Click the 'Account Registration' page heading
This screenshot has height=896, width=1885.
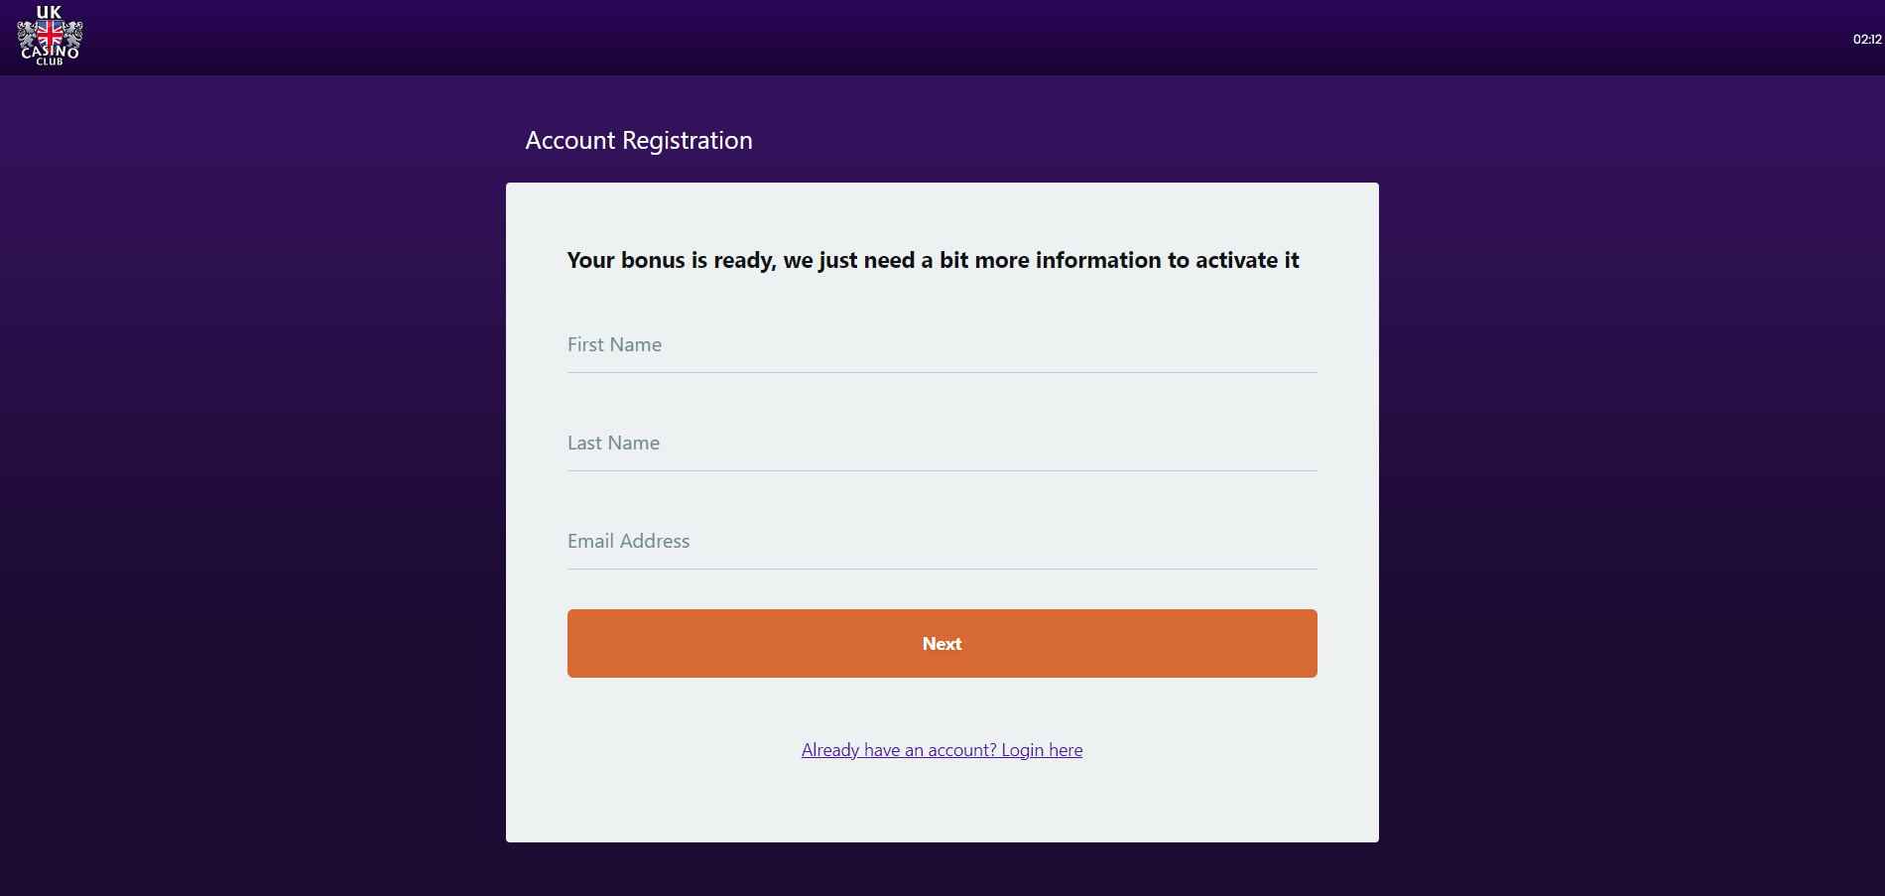coord(639,141)
